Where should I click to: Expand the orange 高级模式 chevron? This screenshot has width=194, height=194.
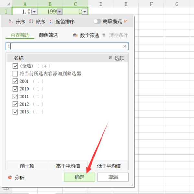coord(125,21)
